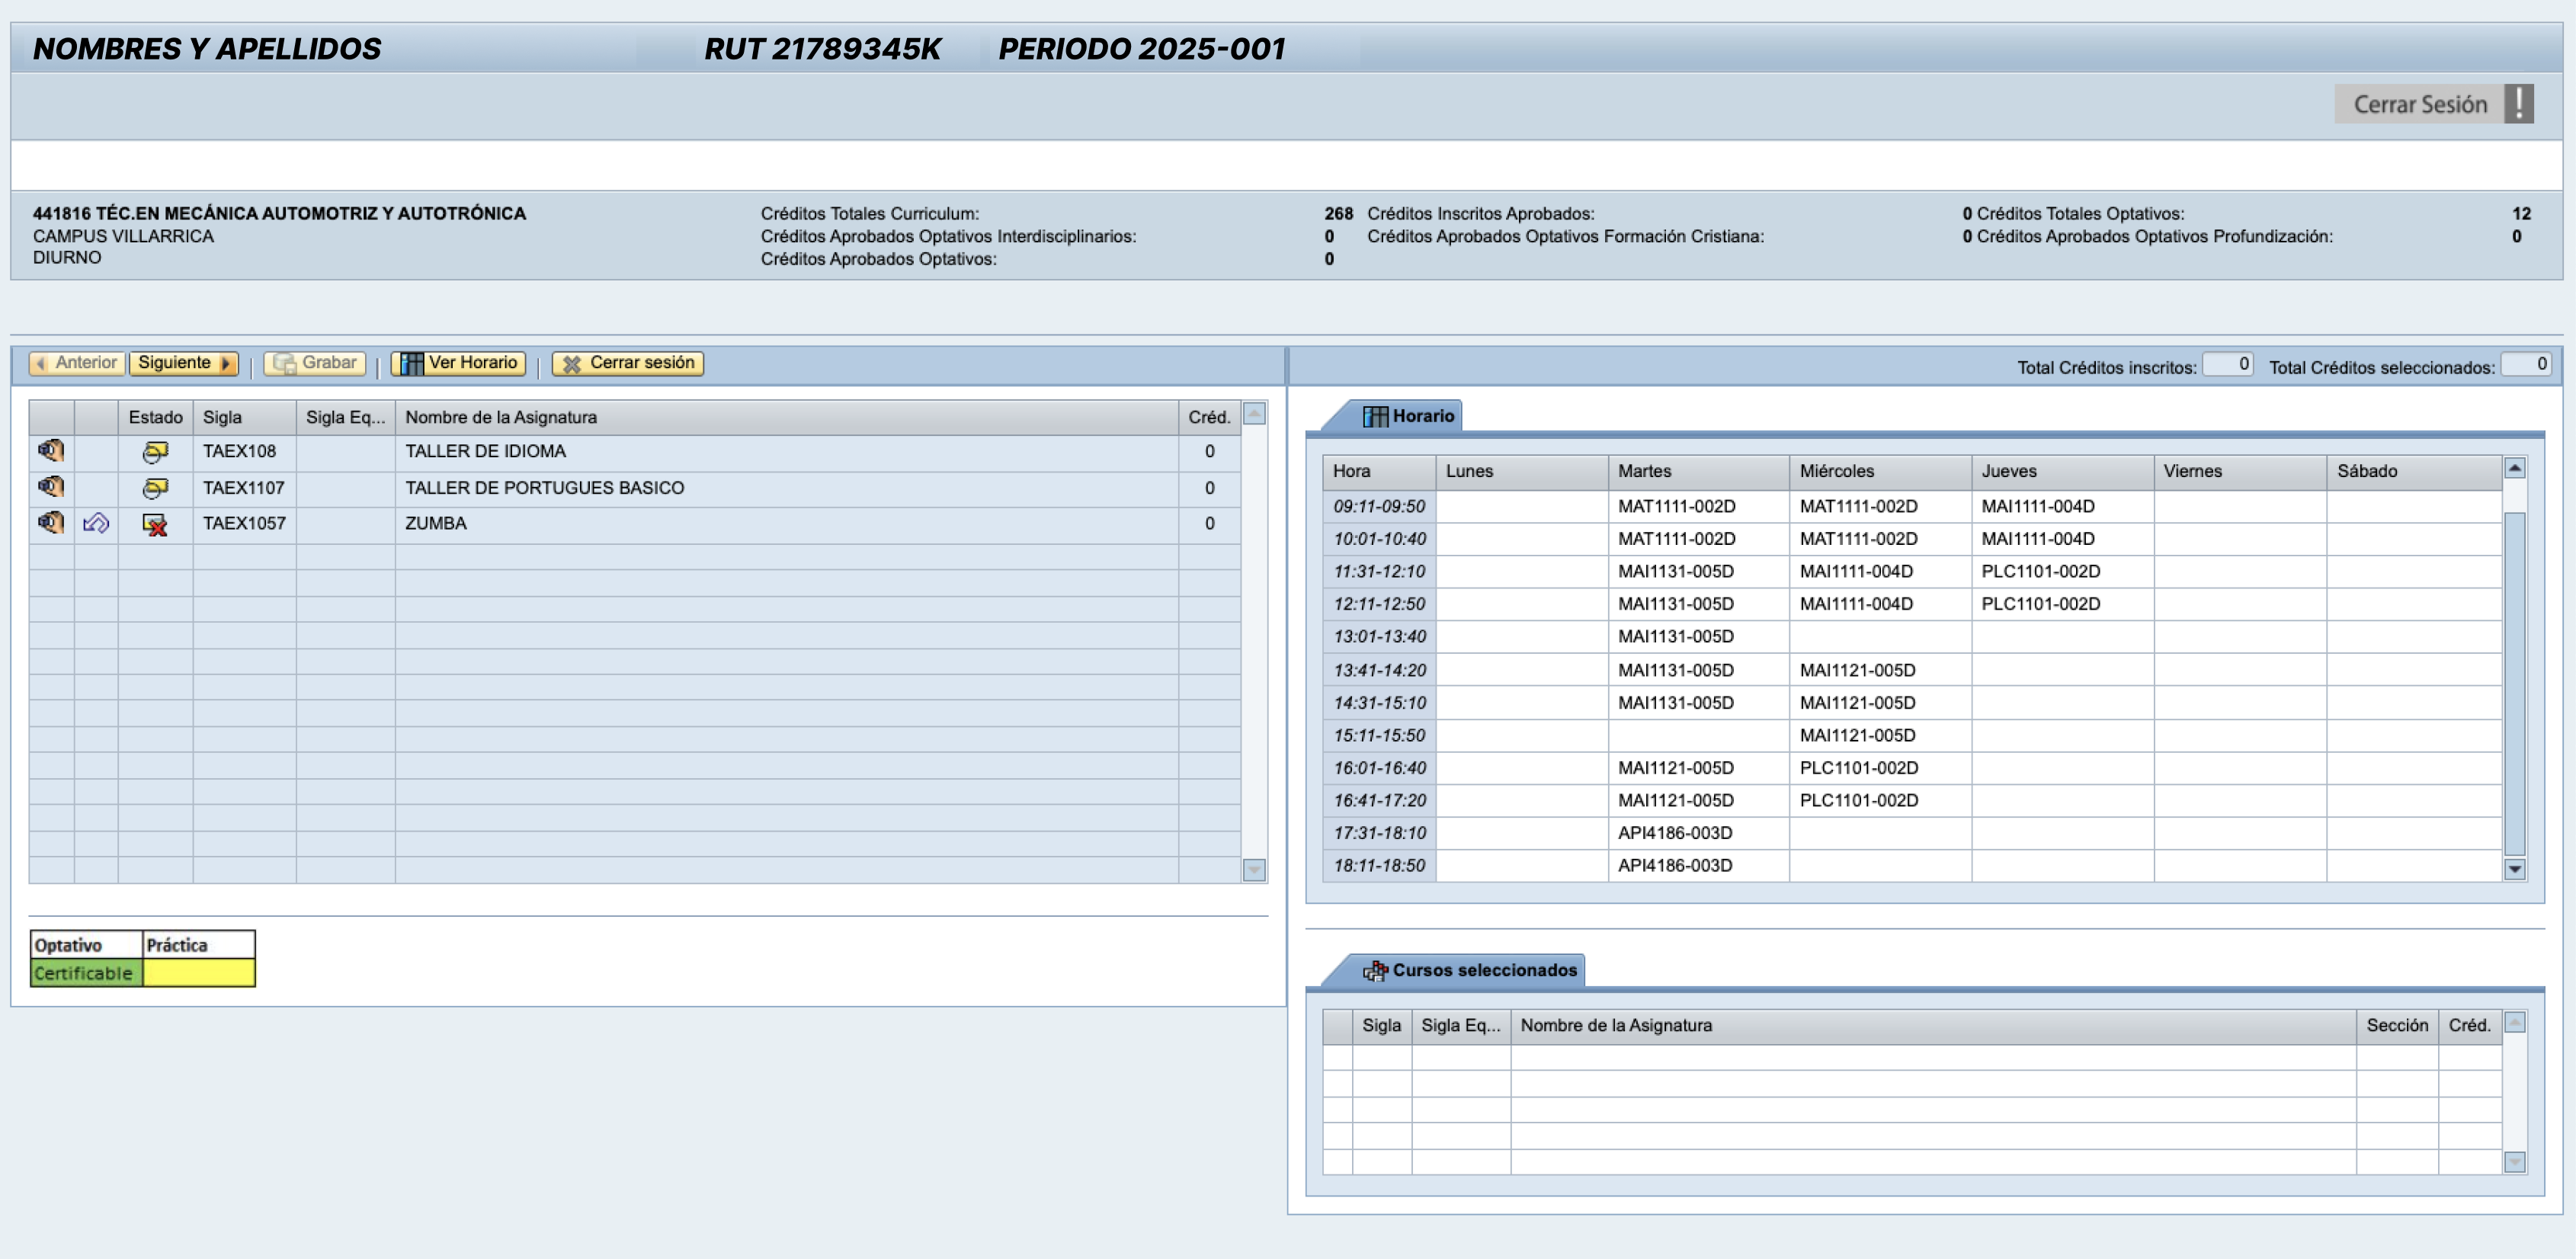Click status icon for TALLER DE IDIOMA
The height and width of the screenshot is (1259, 2576).
[x=155, y=452]
